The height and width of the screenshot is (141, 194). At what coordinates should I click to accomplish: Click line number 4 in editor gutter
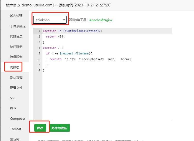coord(39,48)
